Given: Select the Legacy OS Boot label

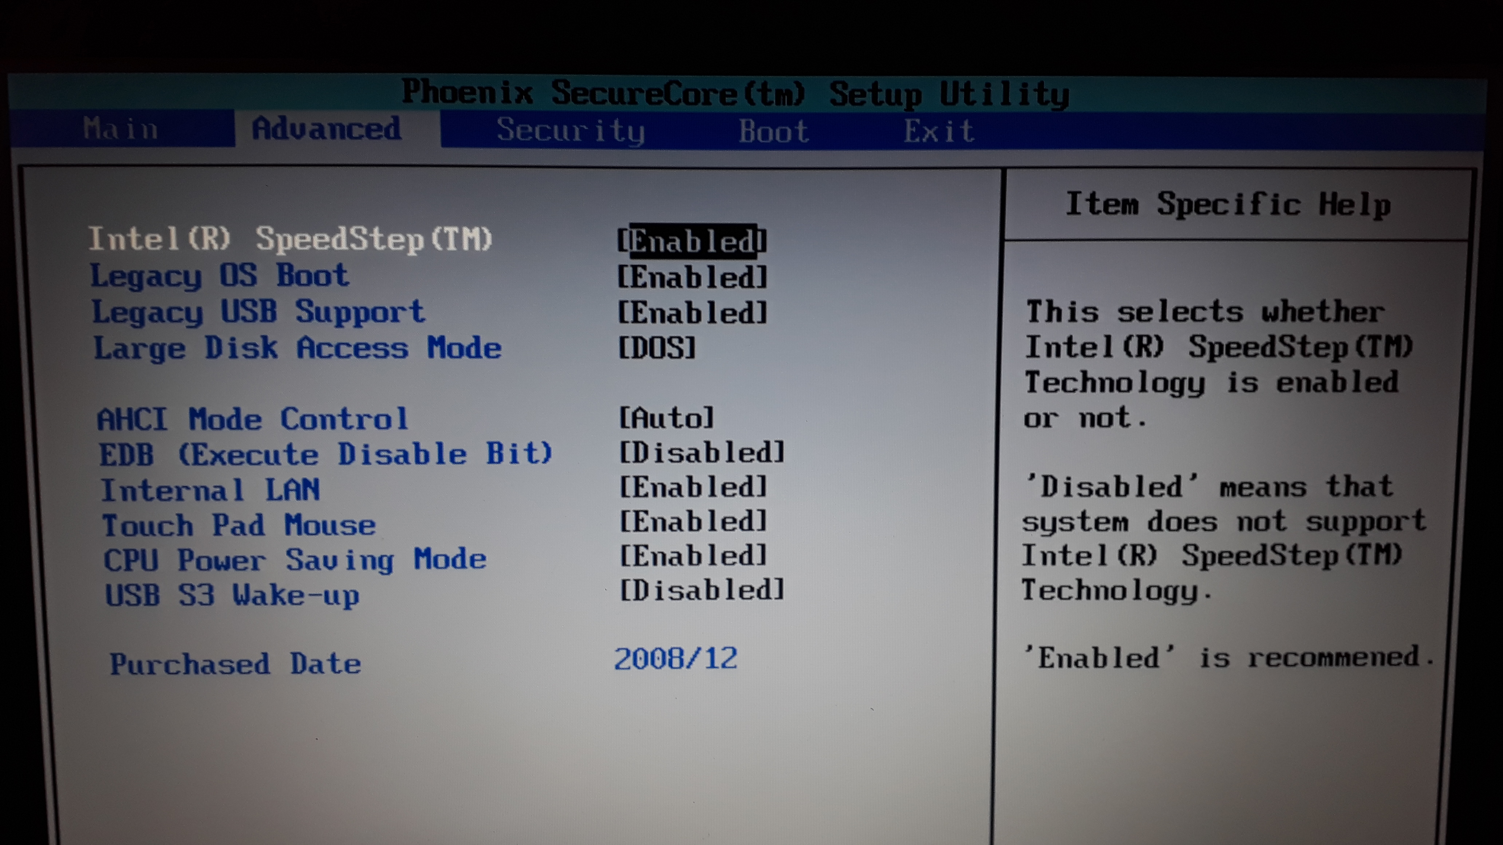Looking at the screenshot, I should 220,276.
